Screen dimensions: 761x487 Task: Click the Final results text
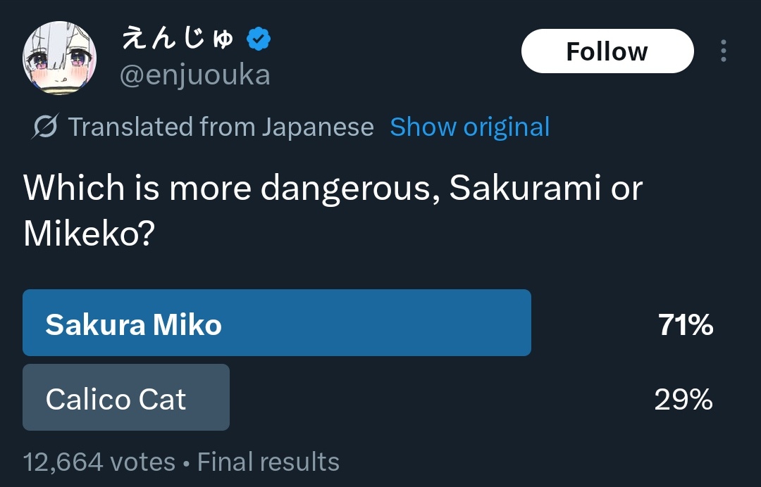click(x=268, y=462)
